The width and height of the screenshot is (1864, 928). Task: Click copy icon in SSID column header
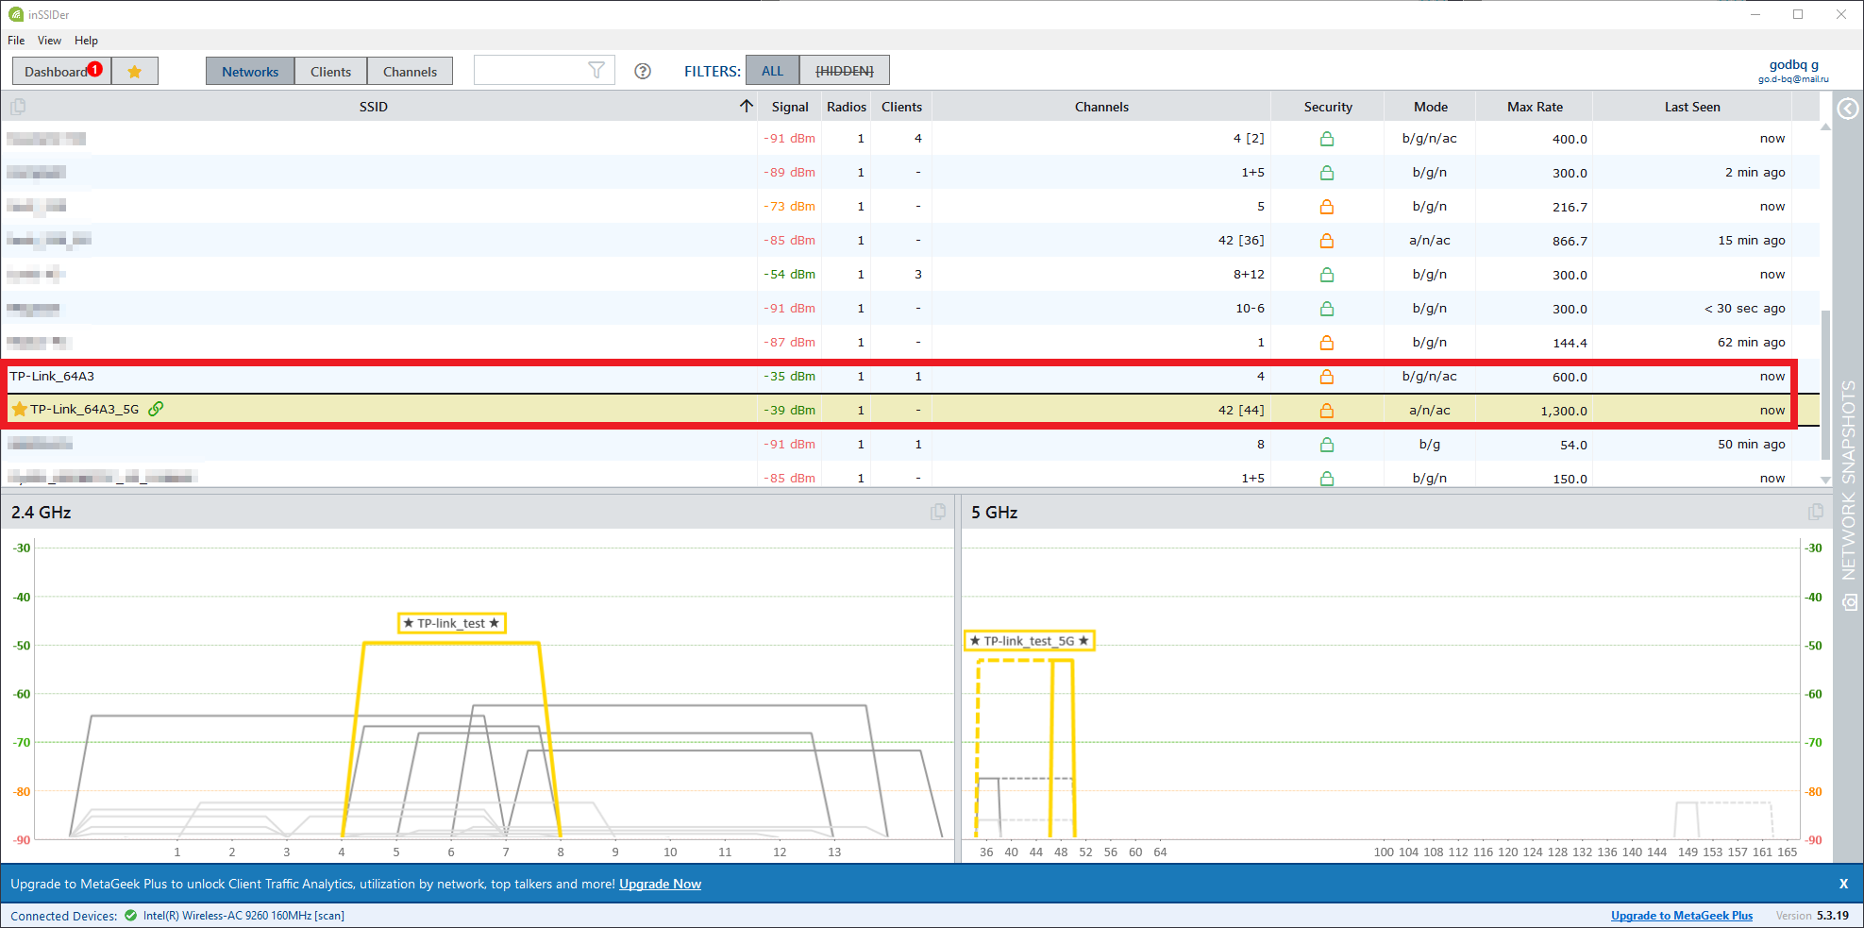(18, 107)
